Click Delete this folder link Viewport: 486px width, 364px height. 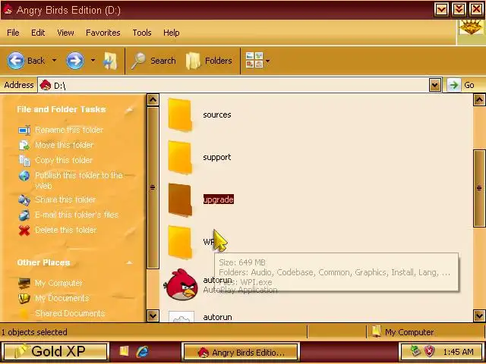coord(66,230)
